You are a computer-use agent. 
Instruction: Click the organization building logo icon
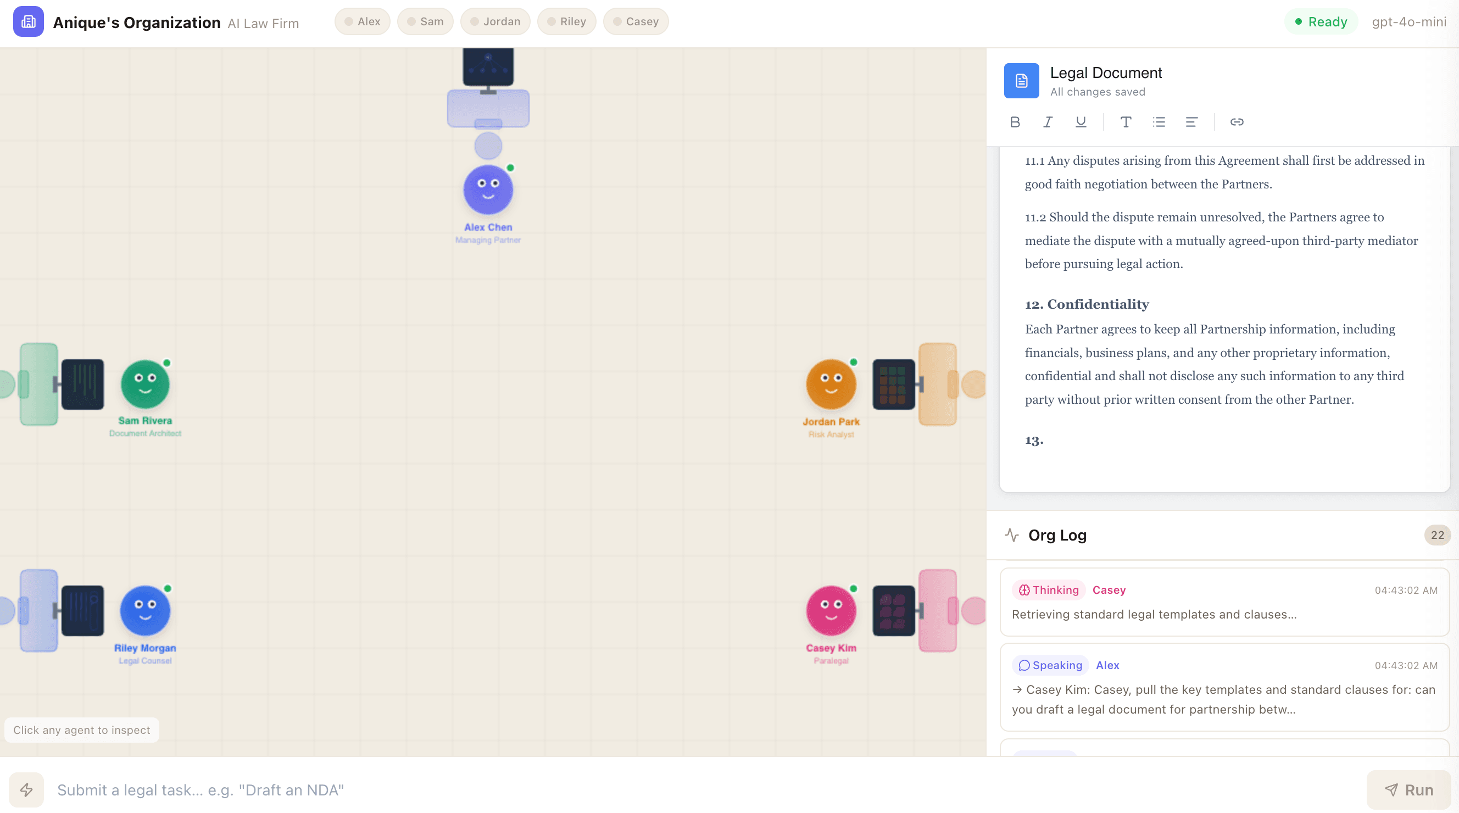[x=29, y=21]
